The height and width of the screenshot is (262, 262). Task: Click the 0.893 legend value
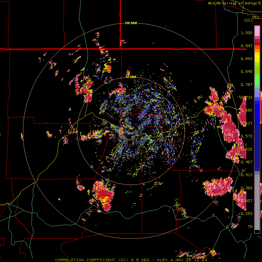[x=247, y=59]
